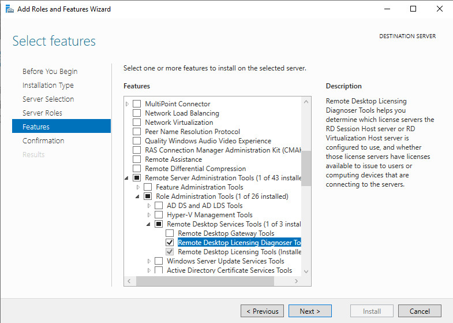The height and width of the screenshot is (323, 453).
Task: Expand the MultiPoint Connector node
Action: click(x=128, y=104)
